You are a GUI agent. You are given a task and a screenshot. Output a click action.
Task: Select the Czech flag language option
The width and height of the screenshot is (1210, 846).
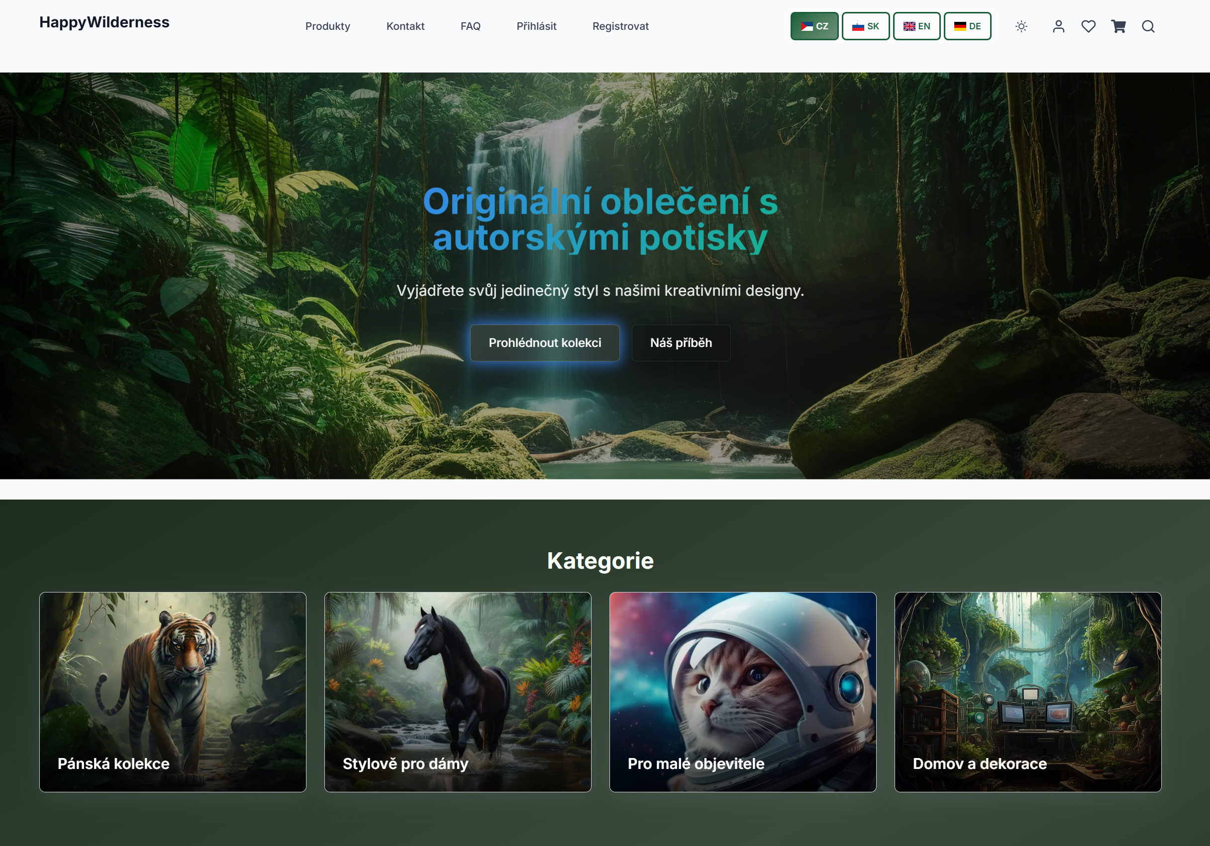814,26
